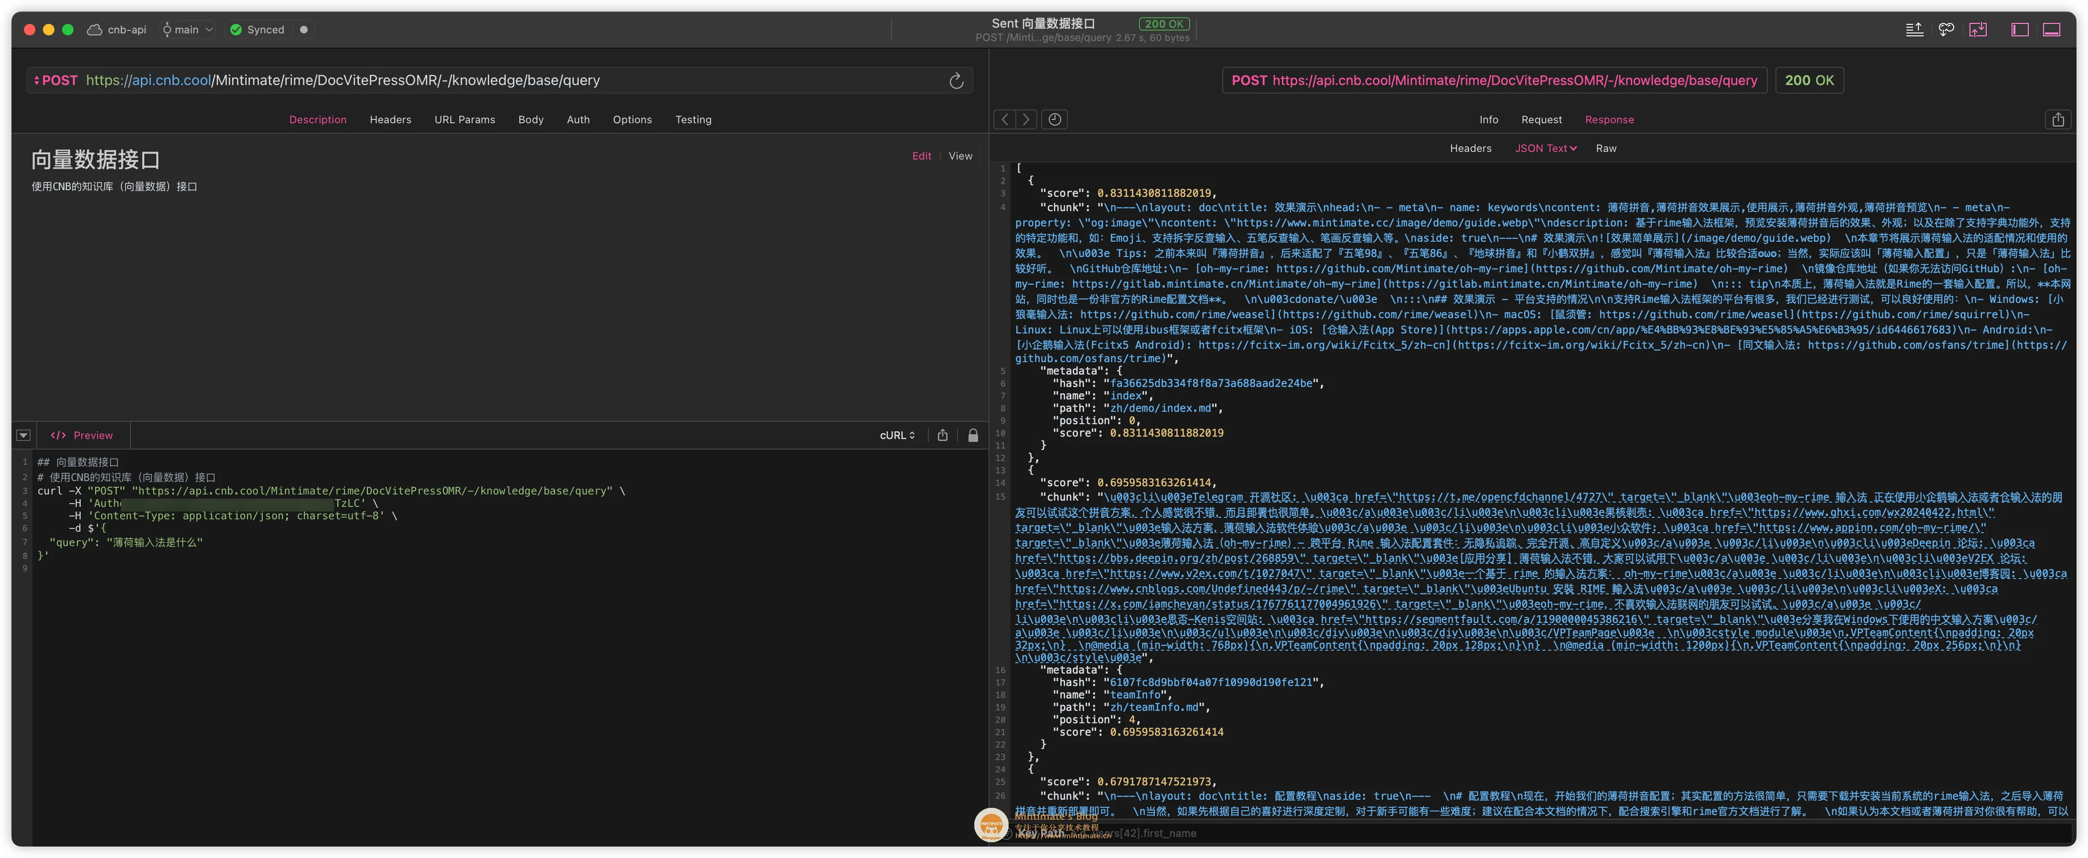Click the Content-Type header line in preview
2088x858 pixels.
pos(234,515)
